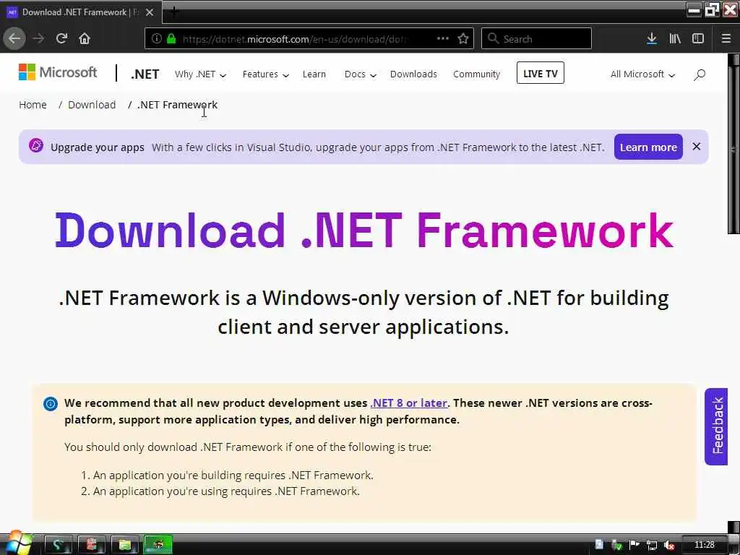
Task: Click the blue info circle icon in recommendation box
Action: pos(51,404)
